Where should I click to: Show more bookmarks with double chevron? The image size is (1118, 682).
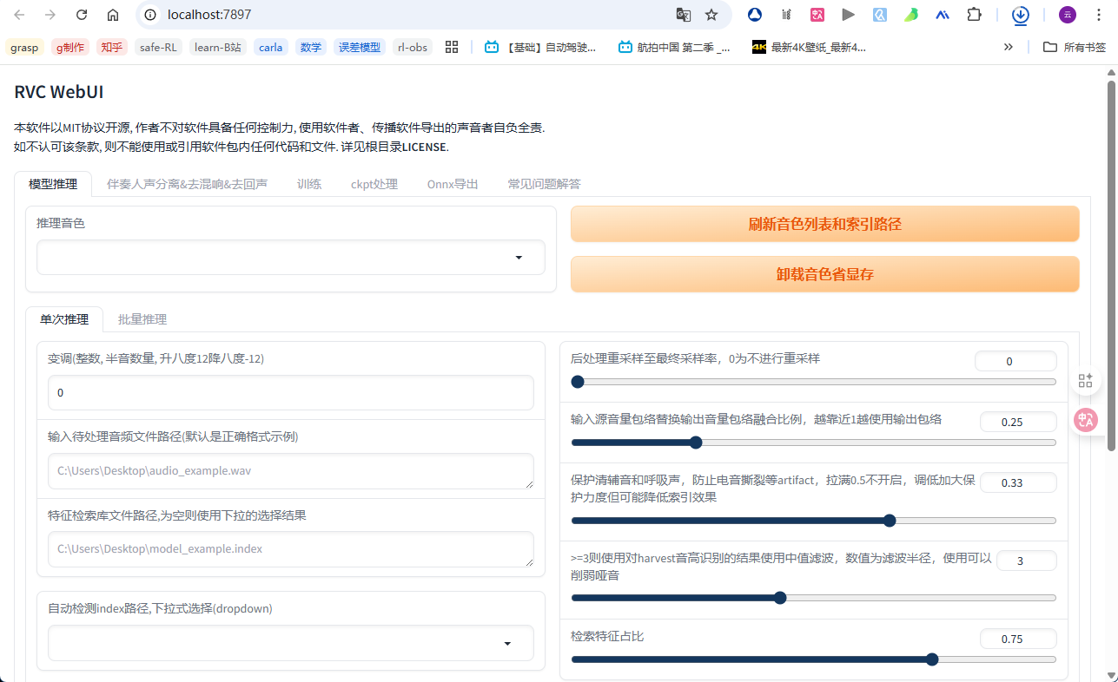[x=1009, y=47]
